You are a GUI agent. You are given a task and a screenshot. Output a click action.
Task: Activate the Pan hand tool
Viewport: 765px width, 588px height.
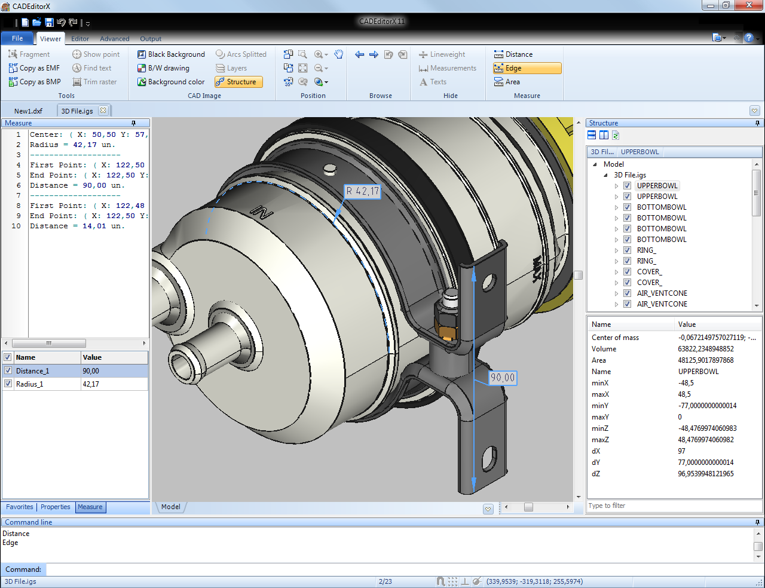click(338, 54)
